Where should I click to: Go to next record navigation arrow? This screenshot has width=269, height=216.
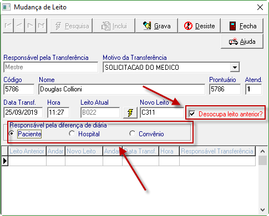[x=31, y=25]
